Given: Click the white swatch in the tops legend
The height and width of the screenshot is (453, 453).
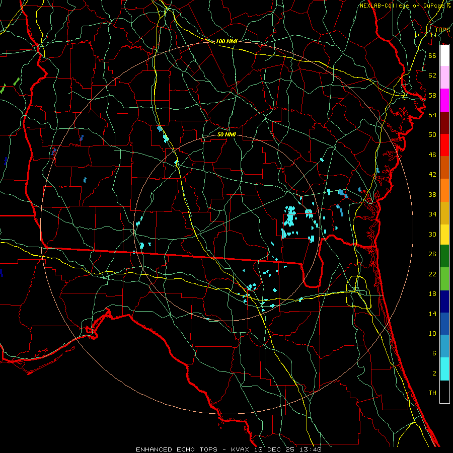Looking at the screenshot, I should tap(444, 55).
